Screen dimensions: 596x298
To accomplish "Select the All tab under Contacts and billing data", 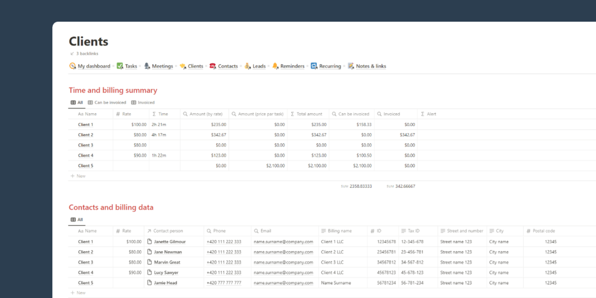I will (77, 219).
